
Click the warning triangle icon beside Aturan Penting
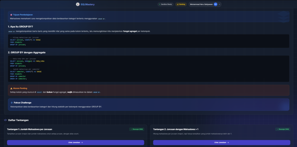point(11,88)
